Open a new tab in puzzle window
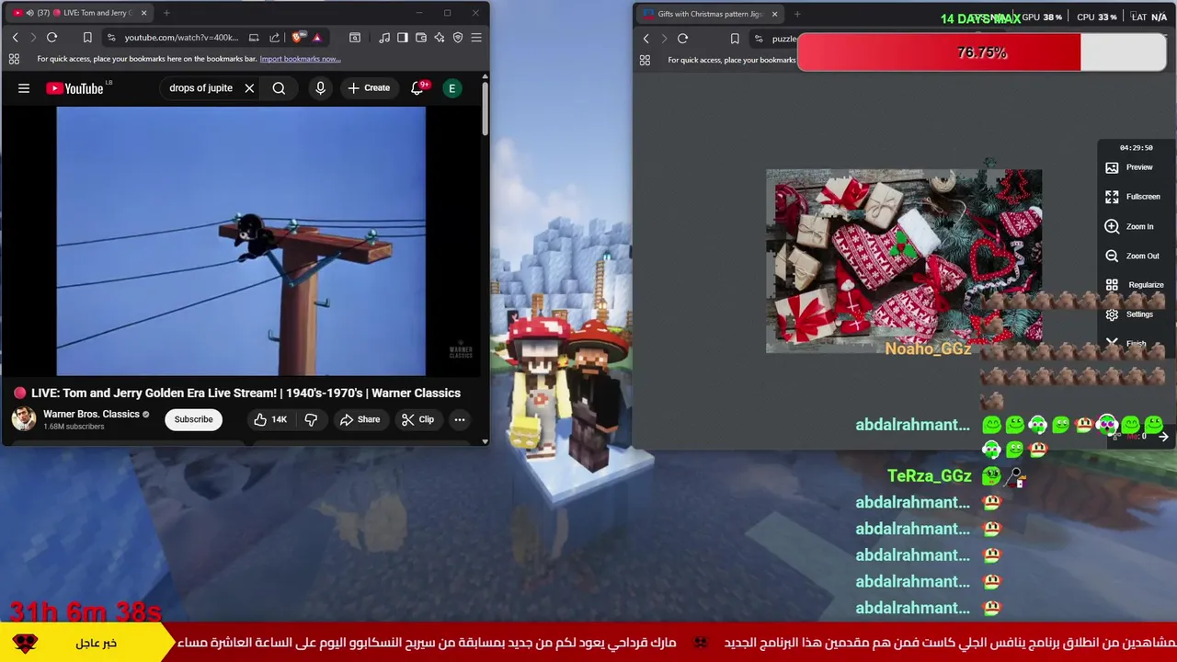 [797, 14]
